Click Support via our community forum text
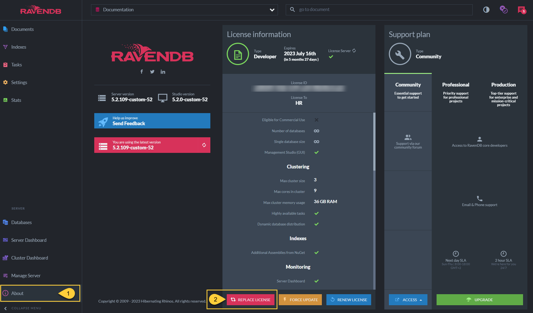This screenshot has height=313, width=533. tap(408, 145)
